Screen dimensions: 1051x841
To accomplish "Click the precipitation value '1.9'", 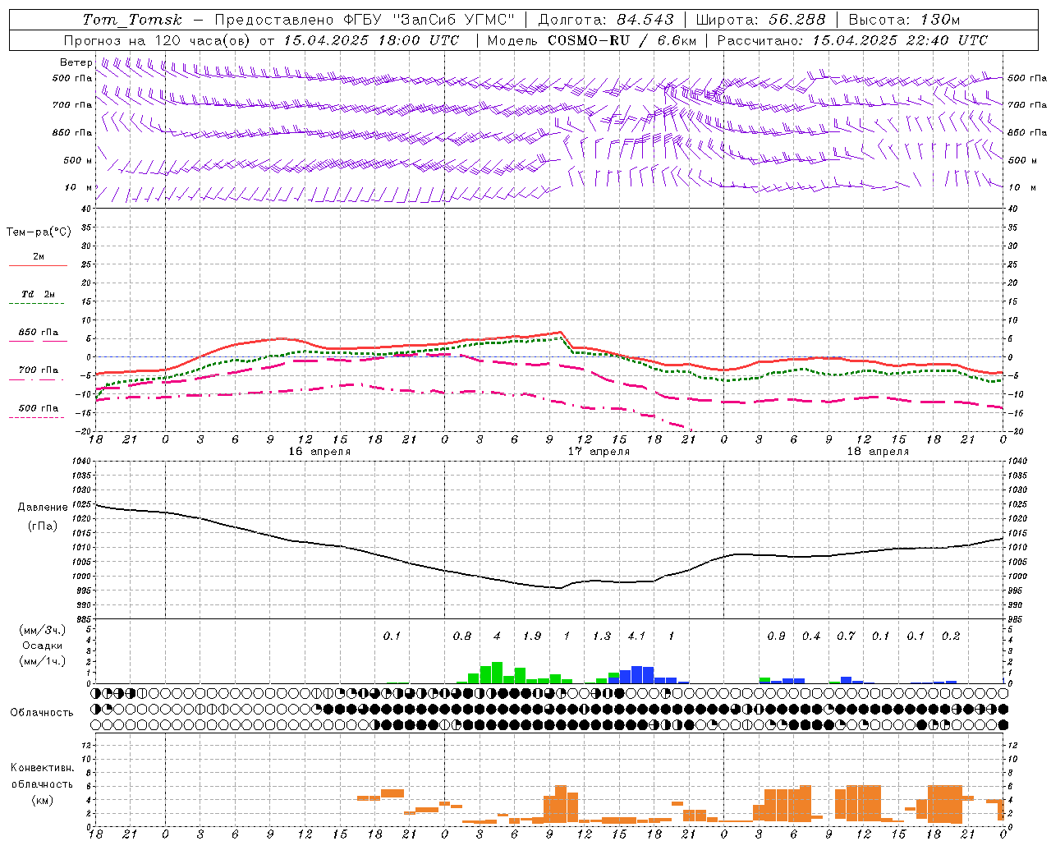I will [532, 636].
